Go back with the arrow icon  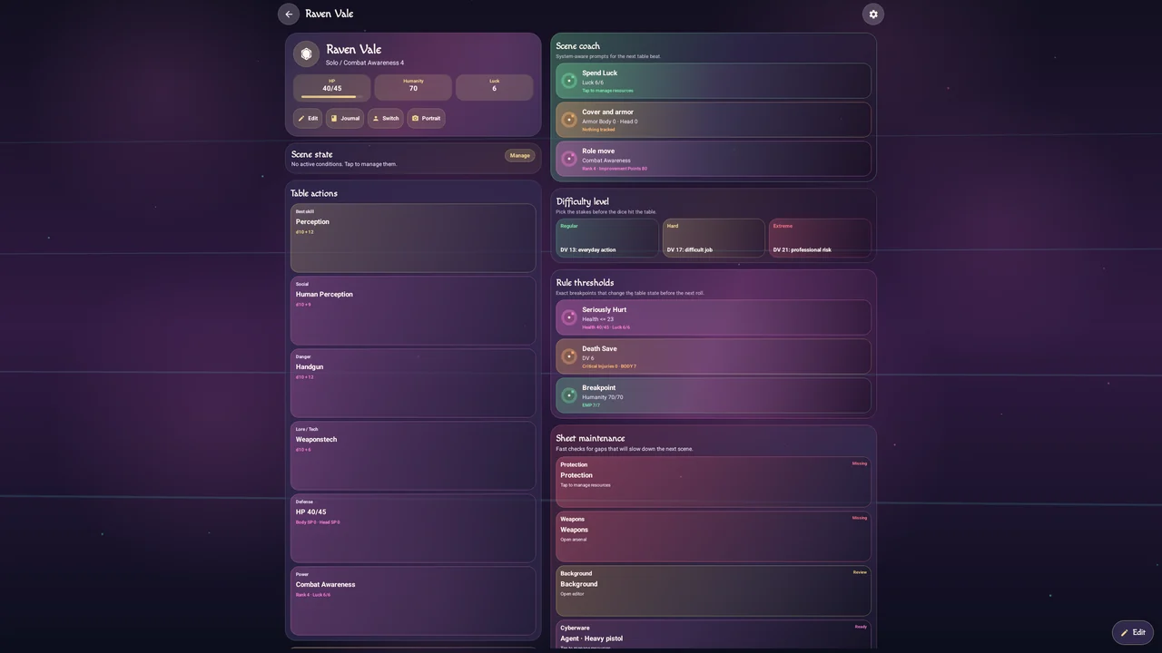pyautogui.click(x=289, y=14)
